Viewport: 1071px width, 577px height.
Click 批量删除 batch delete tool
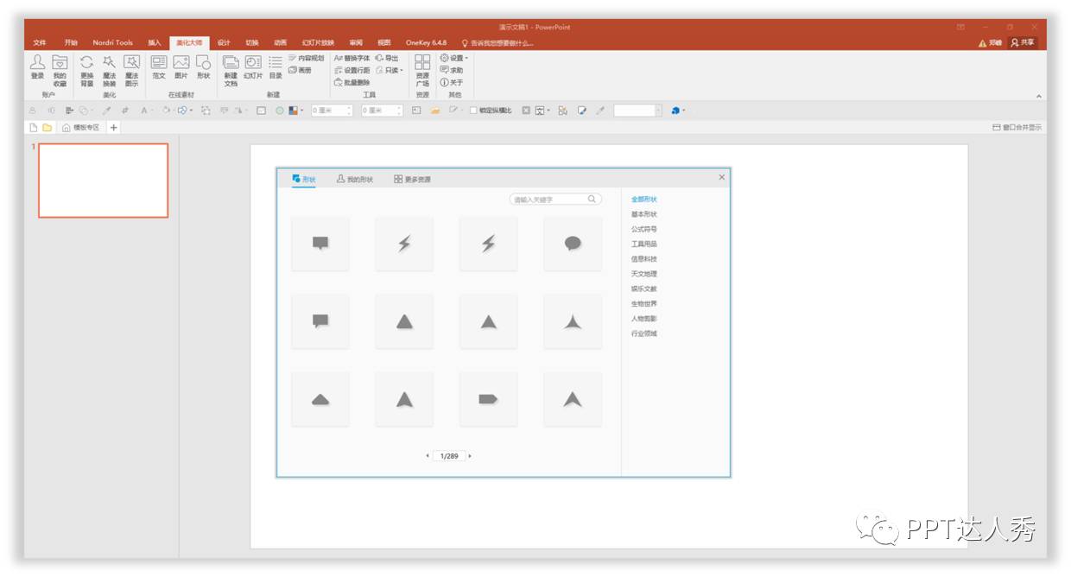tap(352, 82)
